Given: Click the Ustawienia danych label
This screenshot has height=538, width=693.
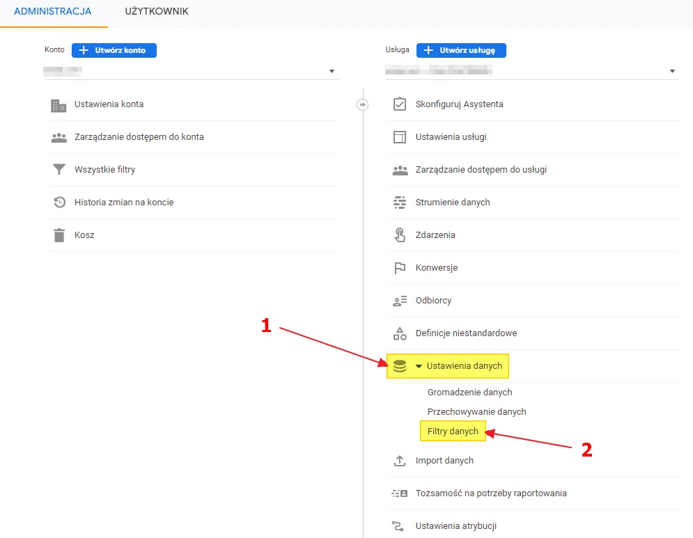Looking at the screenshot, I should (x=465, y=365).
